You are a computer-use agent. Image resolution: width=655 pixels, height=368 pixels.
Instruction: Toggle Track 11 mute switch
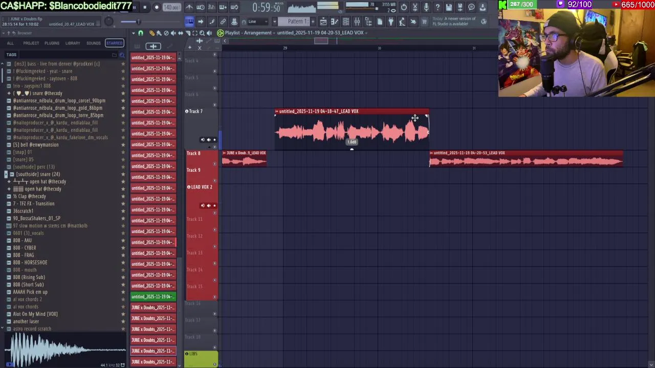[x=214, y=229]
